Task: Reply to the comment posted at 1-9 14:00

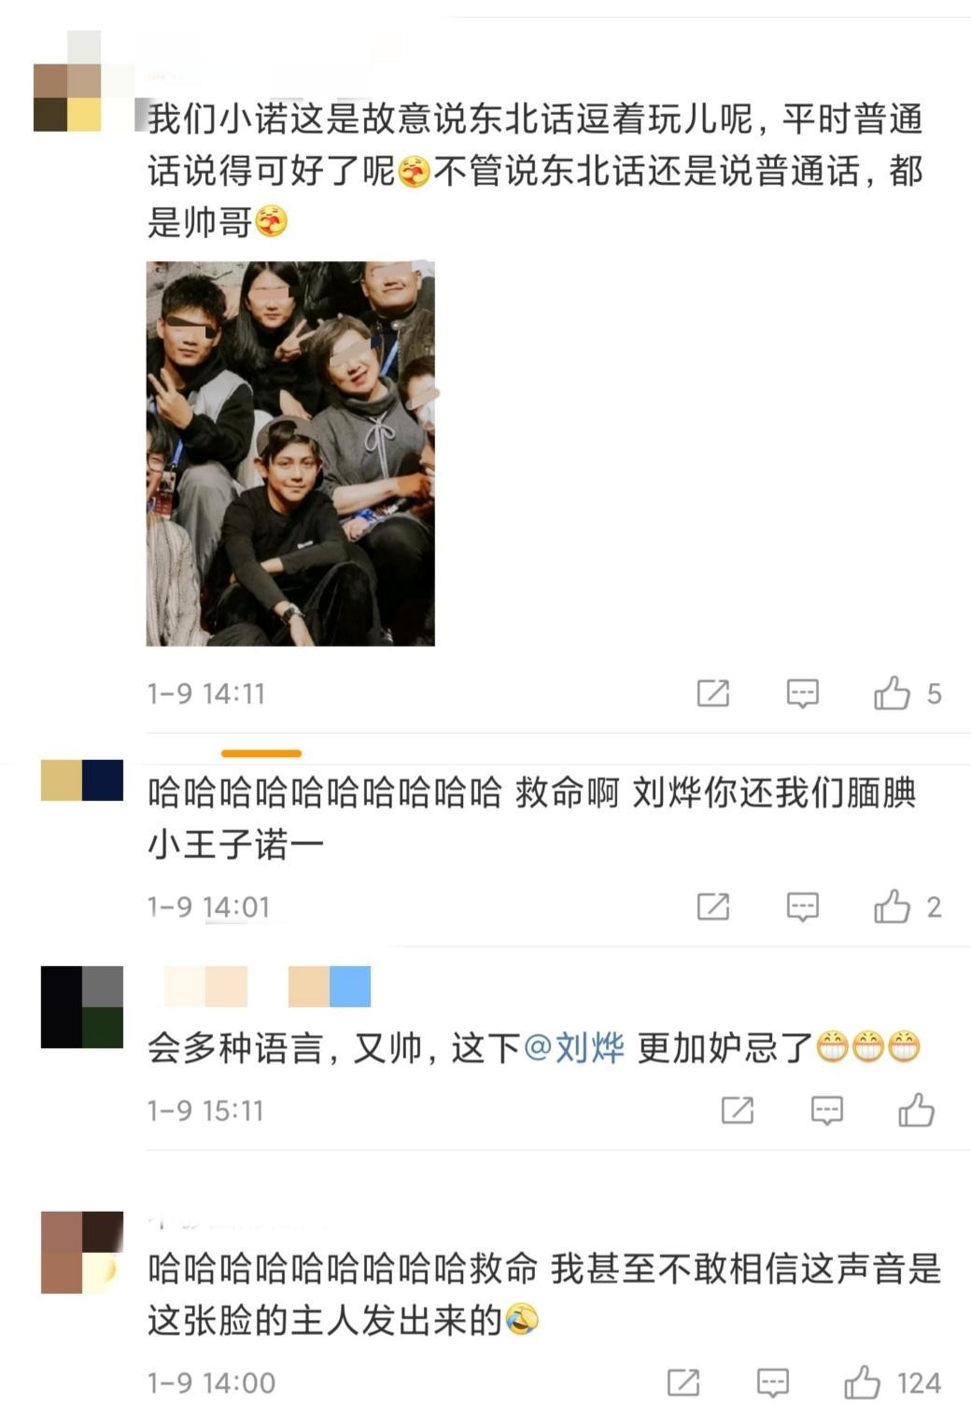Action: (x=773, y=1382)
